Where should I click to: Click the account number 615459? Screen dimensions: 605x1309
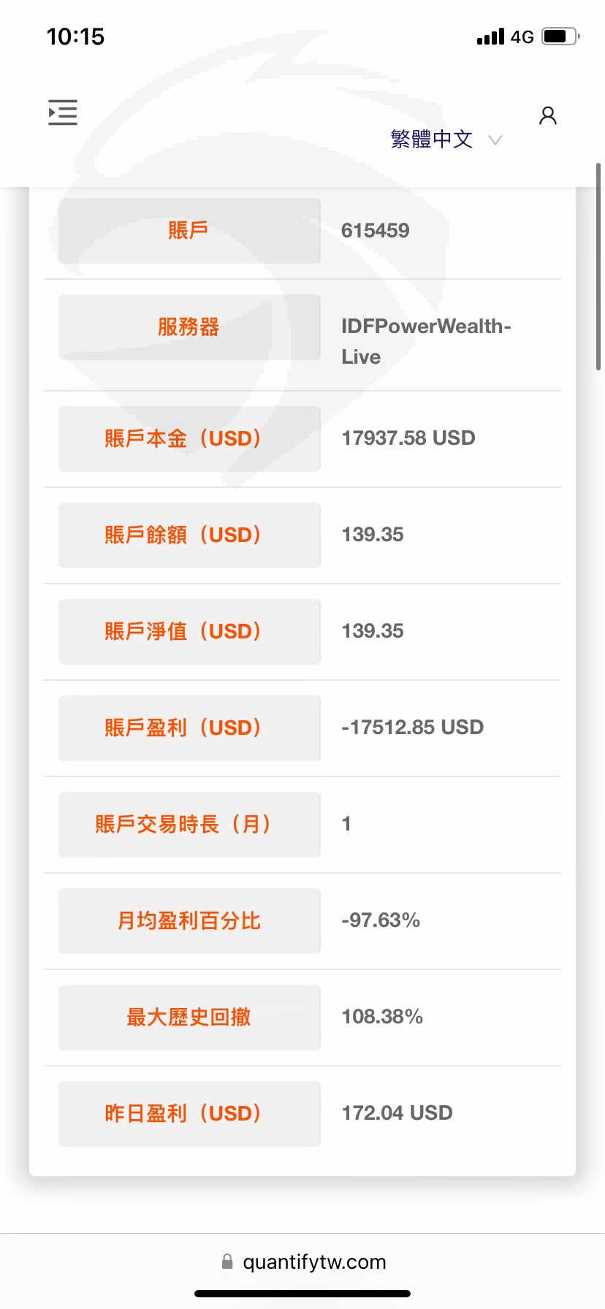(x=376, y=231)
